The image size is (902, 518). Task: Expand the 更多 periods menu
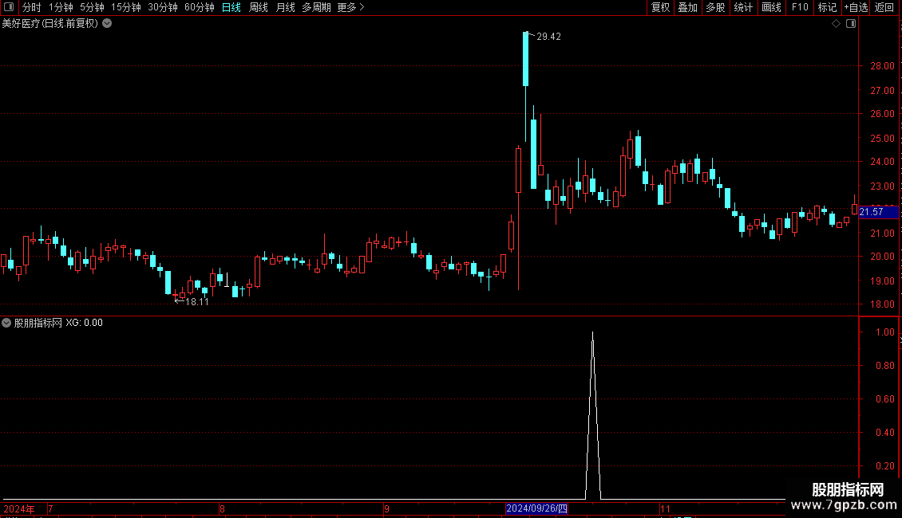click(x=350, y=7)
